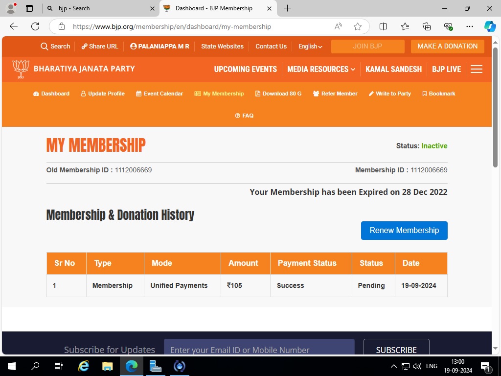Viewport: 501px width, 376px height.
Task: Click Pending status cell
Action: [x=373, y=285]
